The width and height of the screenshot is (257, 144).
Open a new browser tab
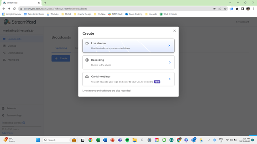point(45,3)
